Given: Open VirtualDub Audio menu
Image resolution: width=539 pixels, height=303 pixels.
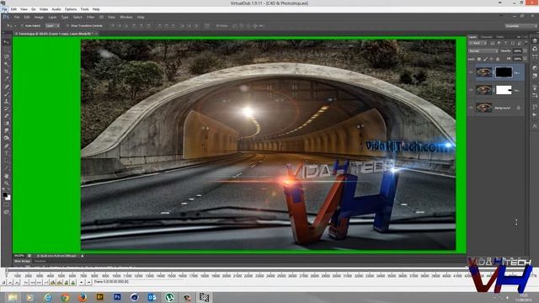Looking at the screenshot, I should pyautogui.click(x=56, y=9).
